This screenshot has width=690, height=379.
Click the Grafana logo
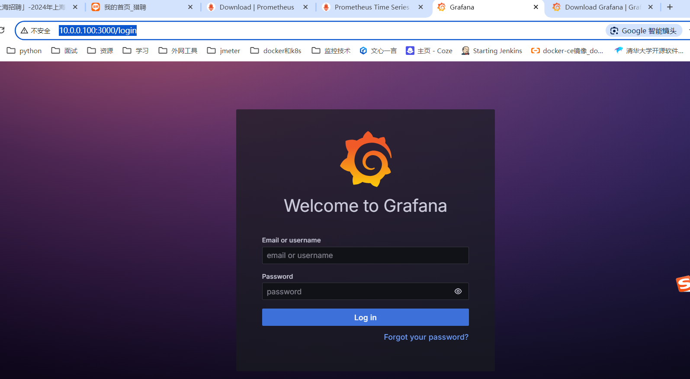(366, 159)
